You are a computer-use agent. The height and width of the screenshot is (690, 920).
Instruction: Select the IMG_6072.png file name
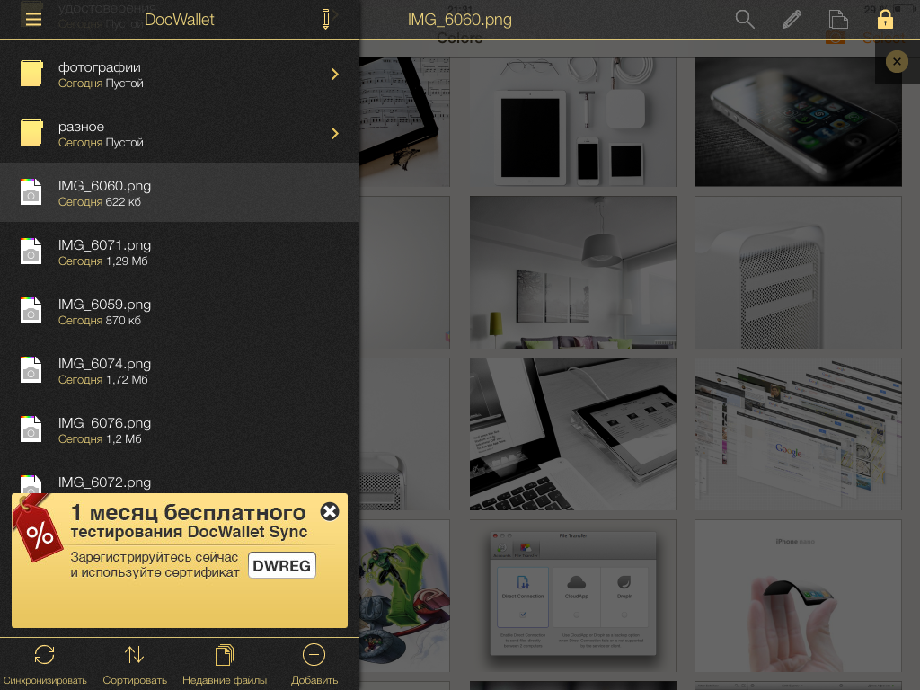[104, 482]
